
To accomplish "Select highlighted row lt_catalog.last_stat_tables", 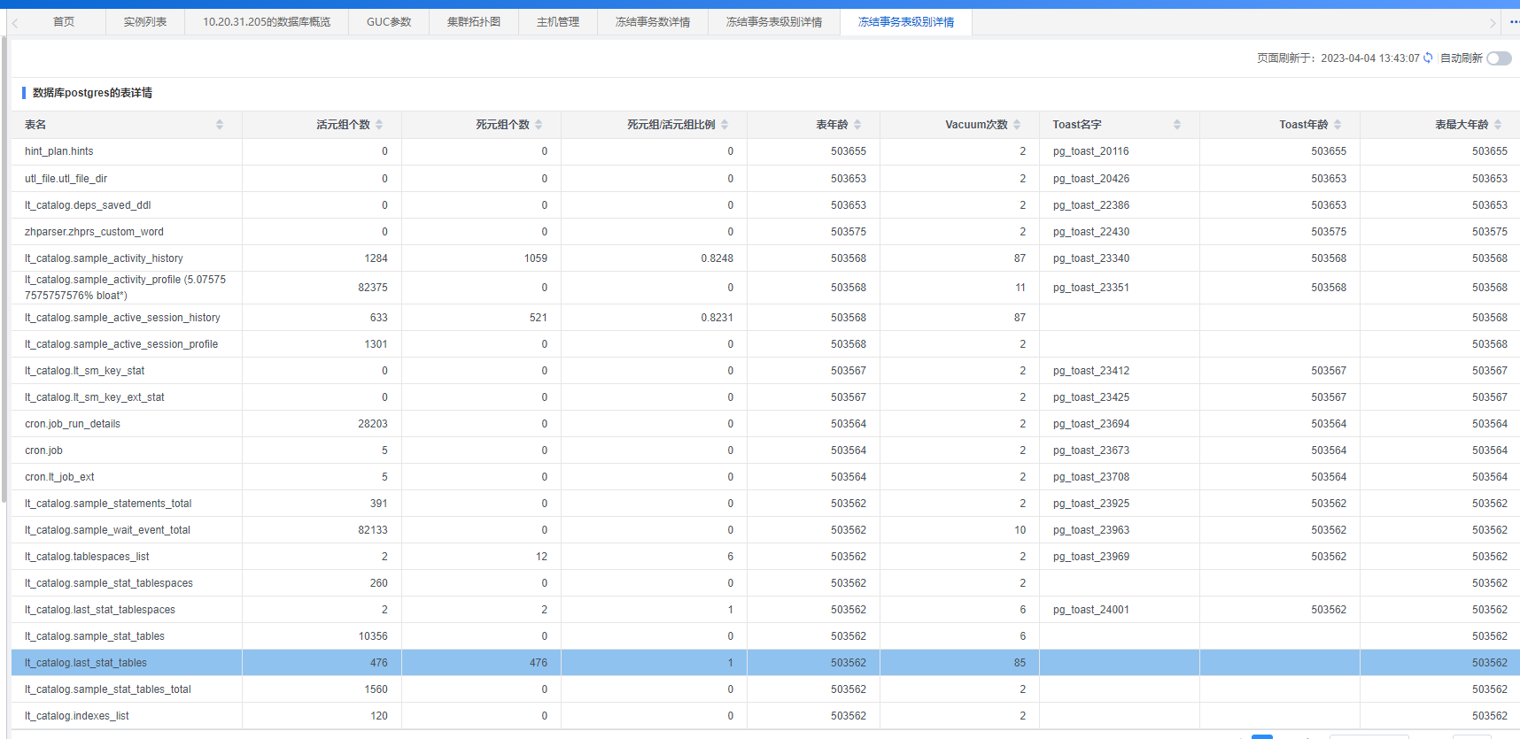I will tap(765, 663).
